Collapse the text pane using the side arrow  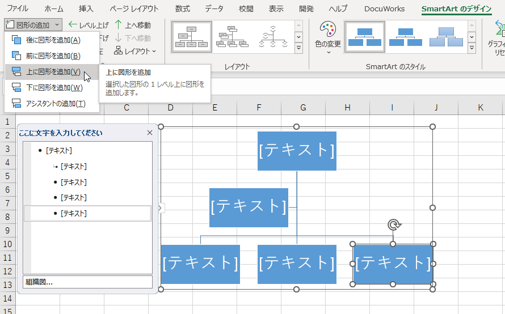click(160, 208)
